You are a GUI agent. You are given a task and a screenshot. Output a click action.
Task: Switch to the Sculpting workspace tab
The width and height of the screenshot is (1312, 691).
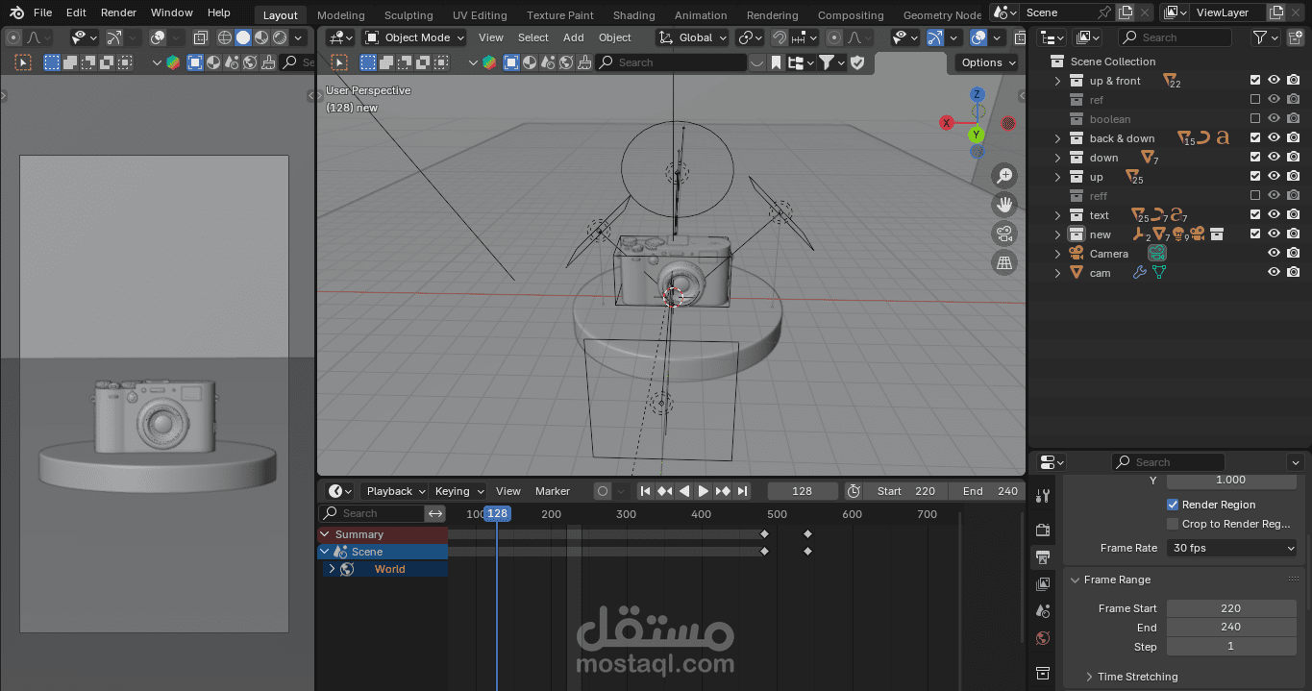tap(408, 15)
